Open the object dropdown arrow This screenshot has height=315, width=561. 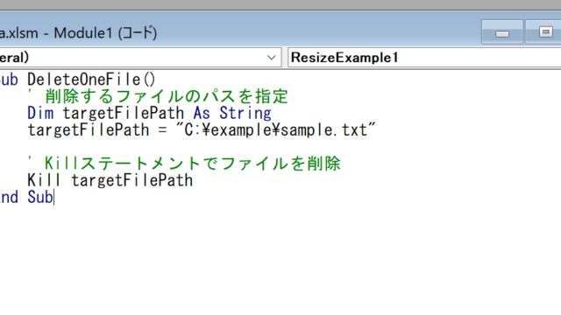pos(271,58)
